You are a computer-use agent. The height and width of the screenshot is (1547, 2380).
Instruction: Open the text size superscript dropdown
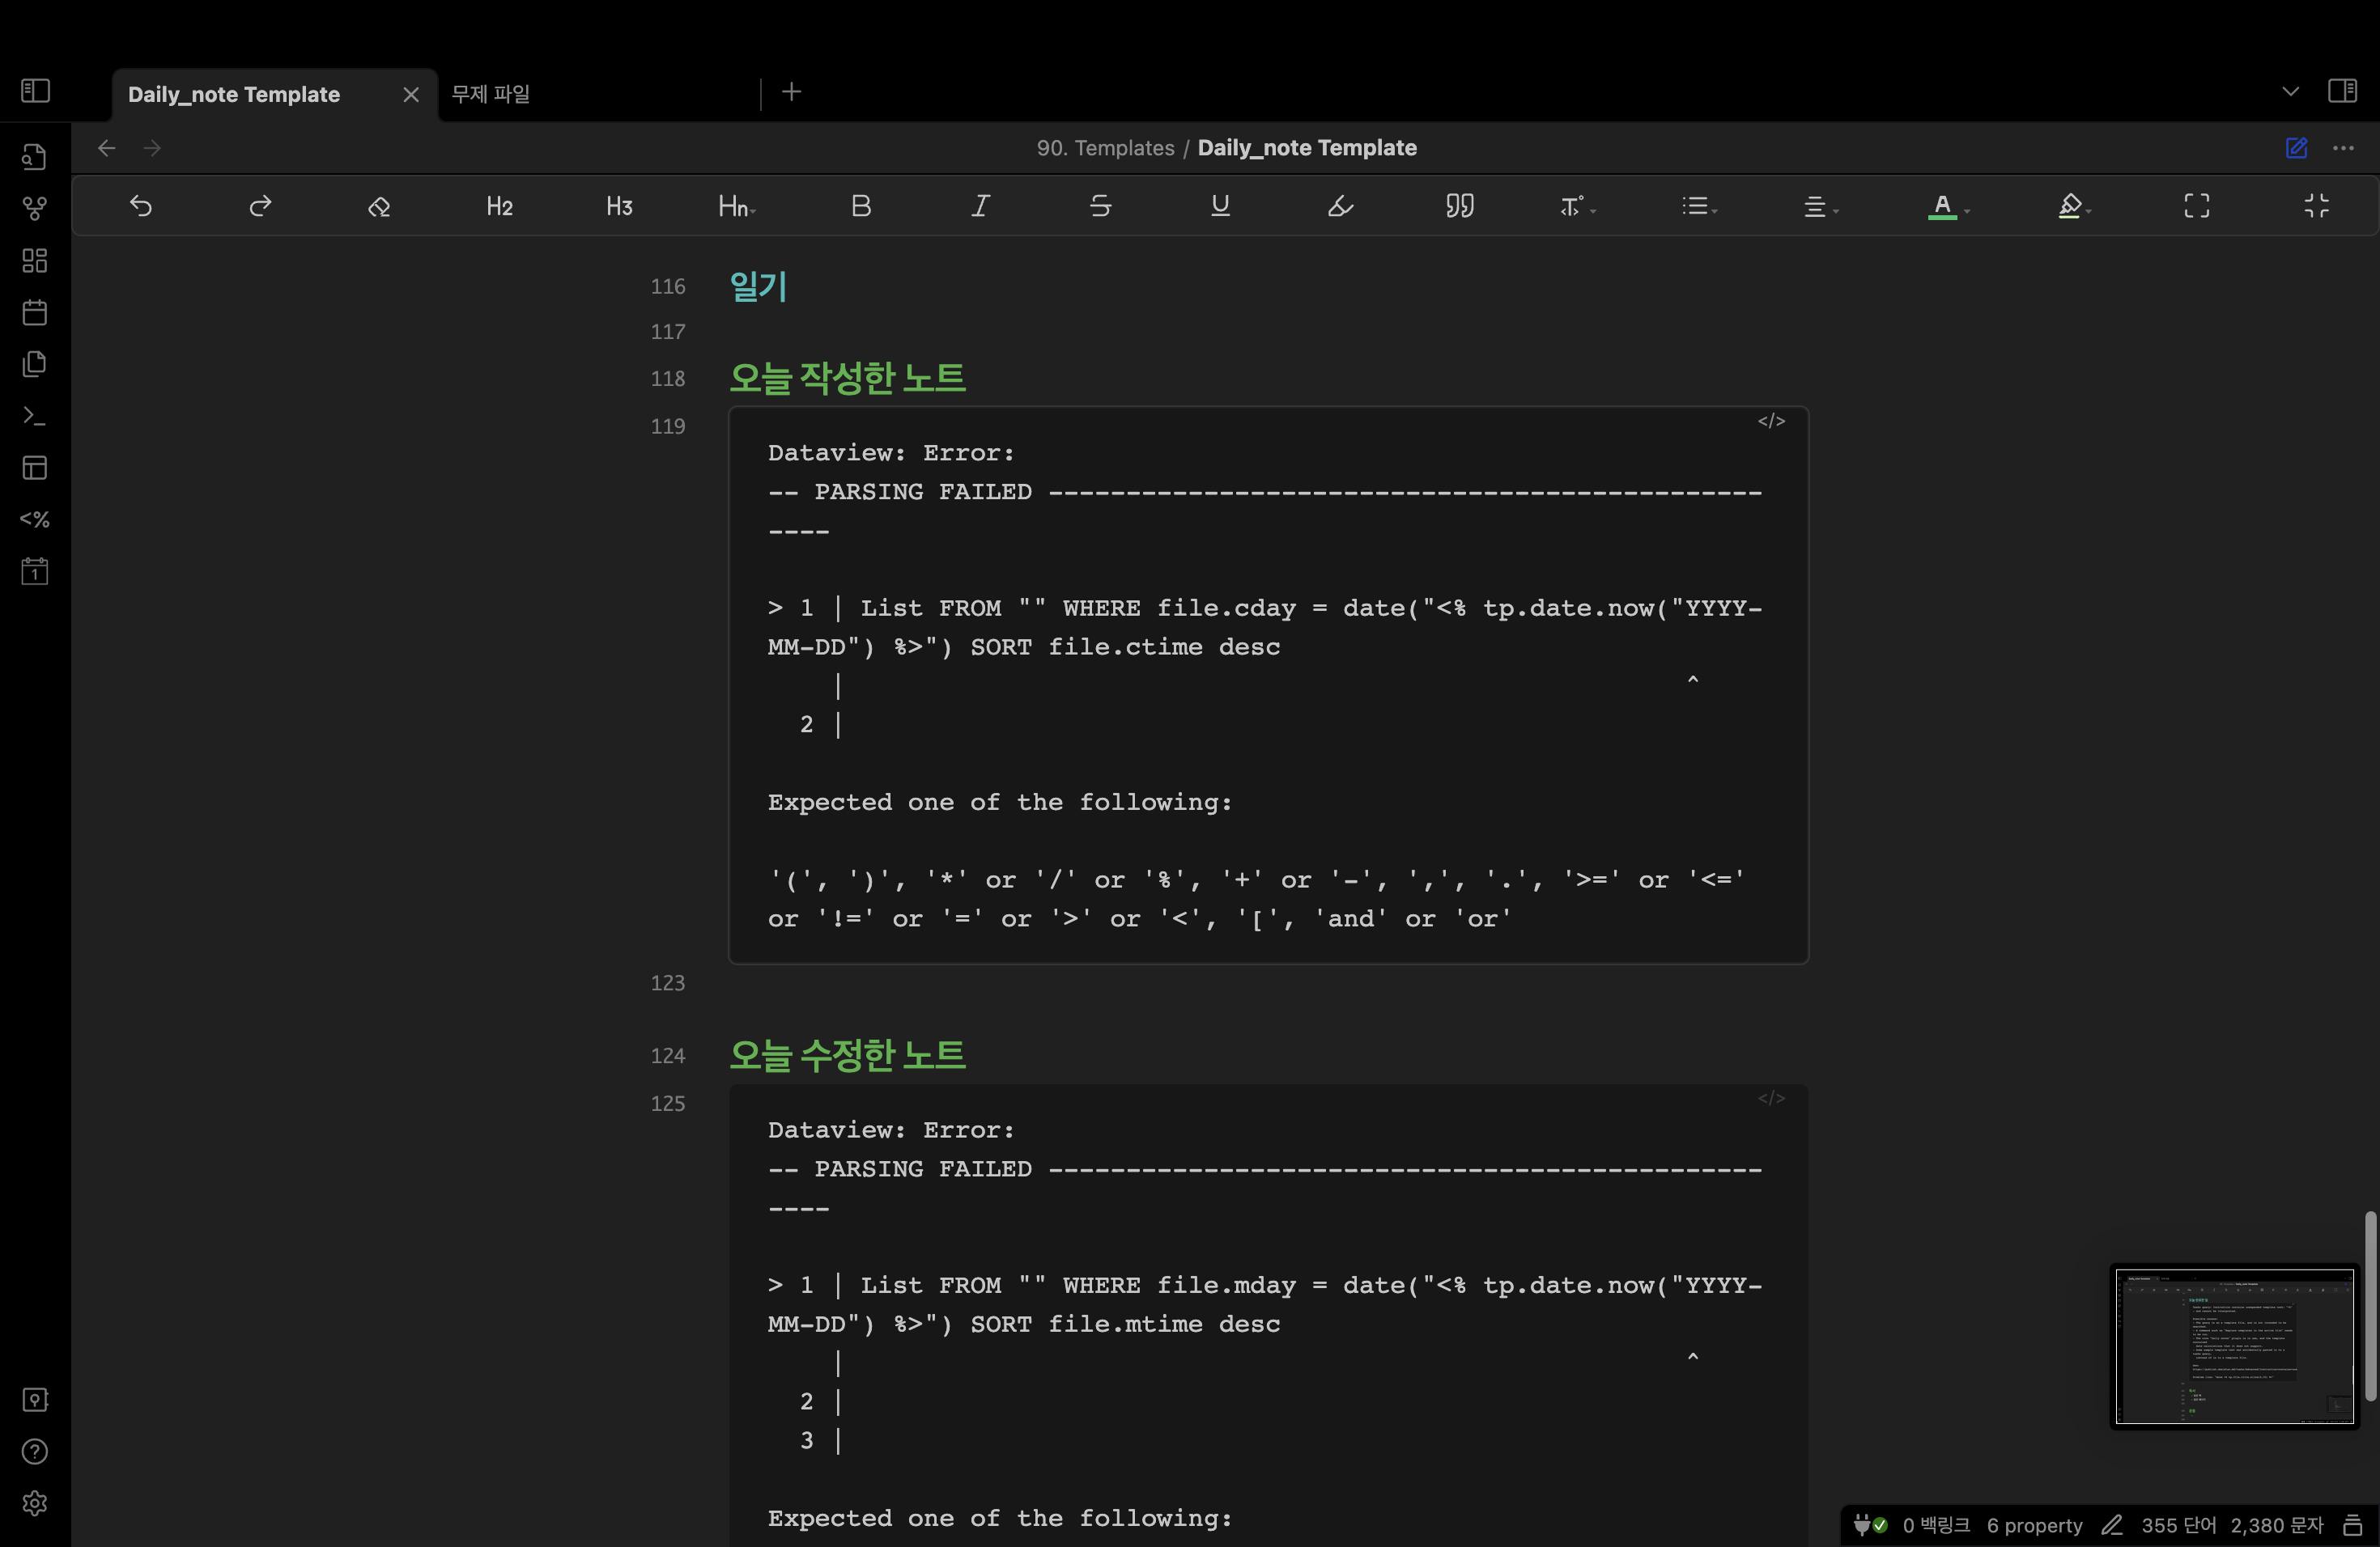(1577, 206)
